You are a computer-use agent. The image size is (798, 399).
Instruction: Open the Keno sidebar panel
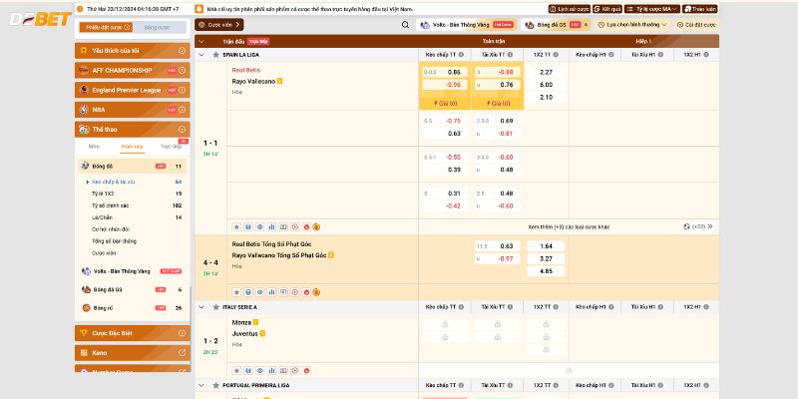pyautogui.click(x=133, y=353)
